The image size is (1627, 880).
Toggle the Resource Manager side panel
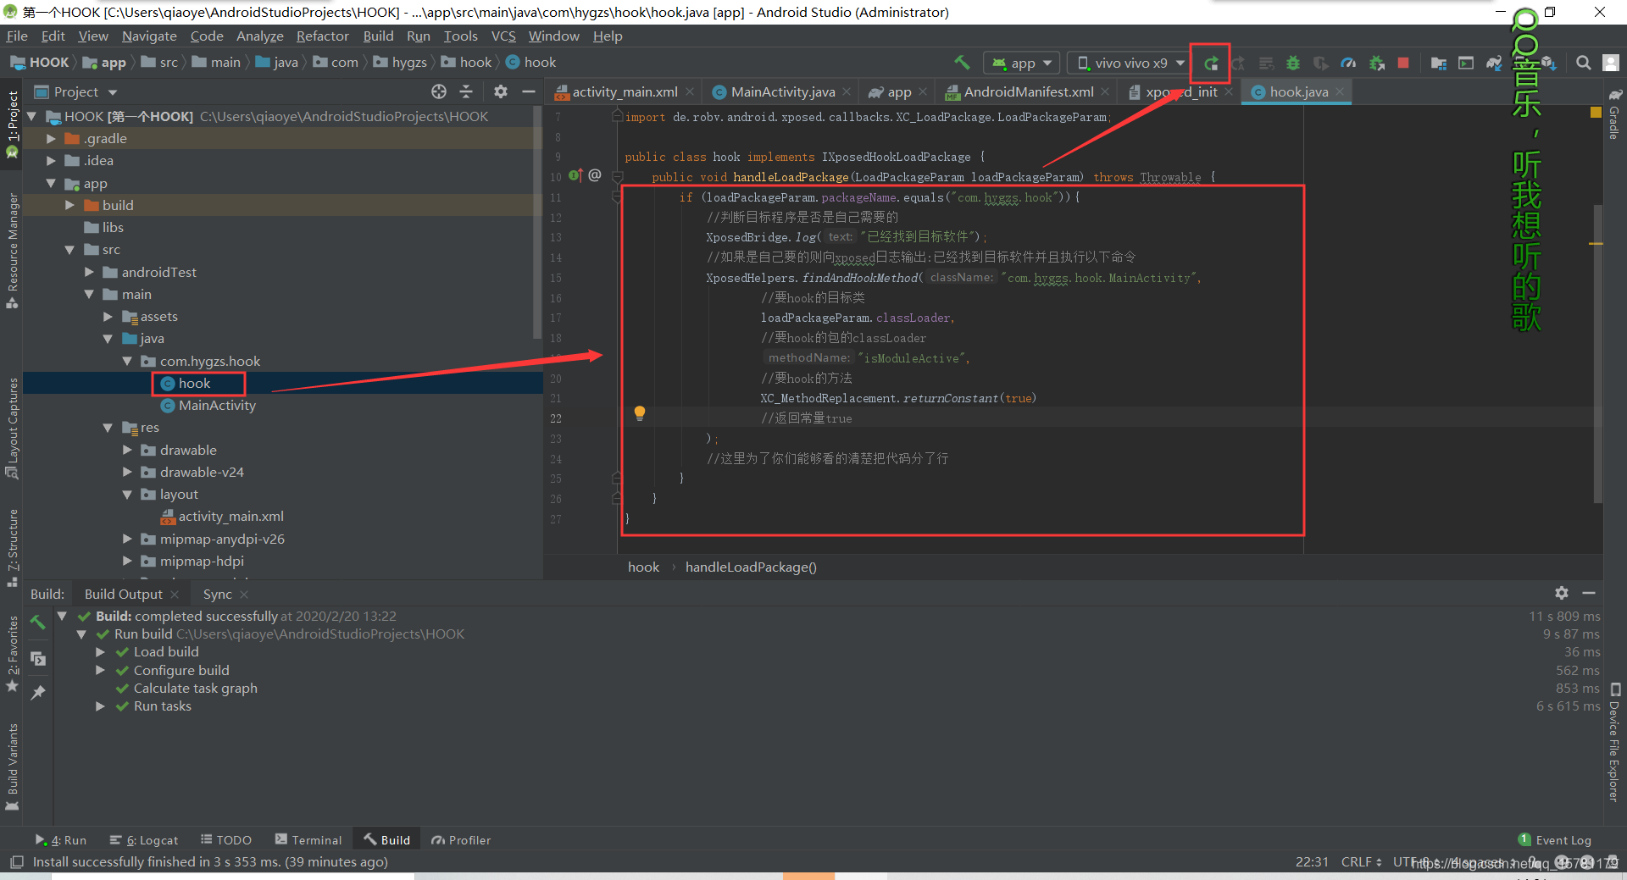pyautogui.click(x=12, y=251)
